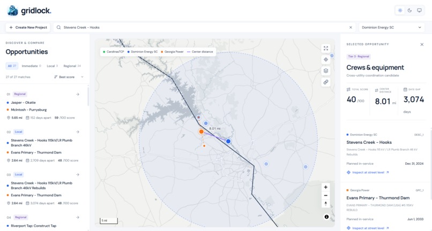The height and width of the screenshot is (231, 432).
Task: Click the center distance icon
Action: coord(376,90)
